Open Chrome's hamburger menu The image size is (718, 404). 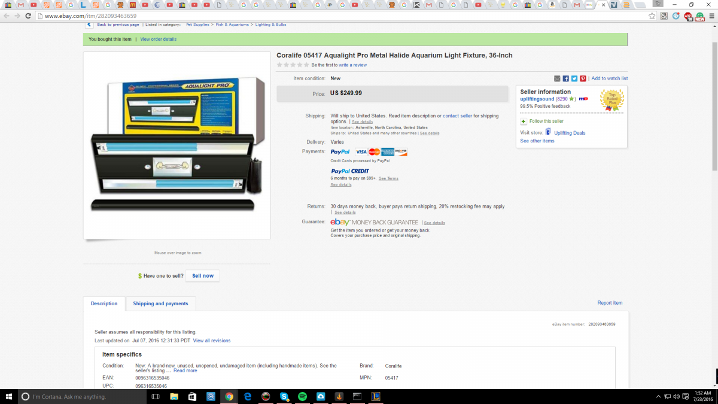(x=711, y=16)
